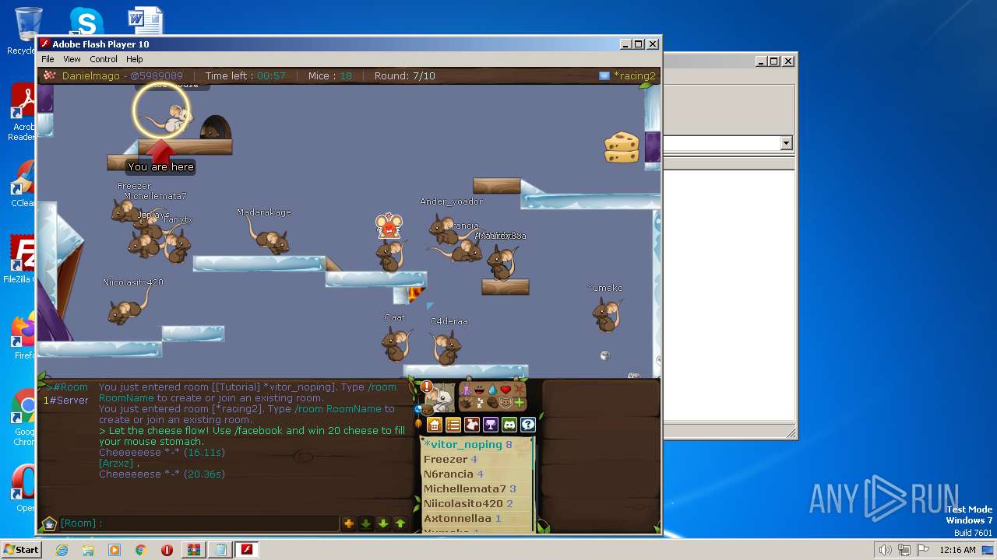Launch Internet Explorer from the taskbar
Image resolution: width=997 pixels, height=560 pixels.
[62, 550]
